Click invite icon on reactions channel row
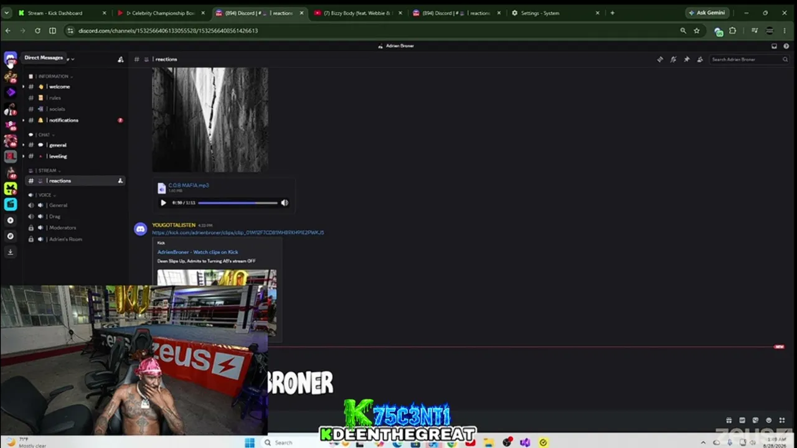Viewport: 797px width, 448px height. click(120, 180)
